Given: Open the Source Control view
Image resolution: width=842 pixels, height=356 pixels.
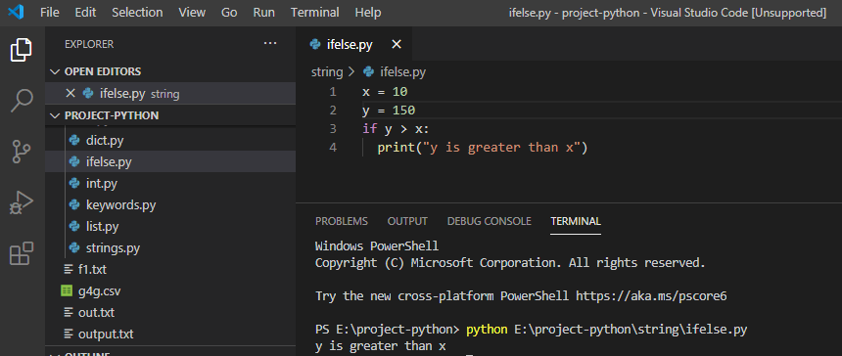Looking at the screenshot, I should [x=22, y=152].
